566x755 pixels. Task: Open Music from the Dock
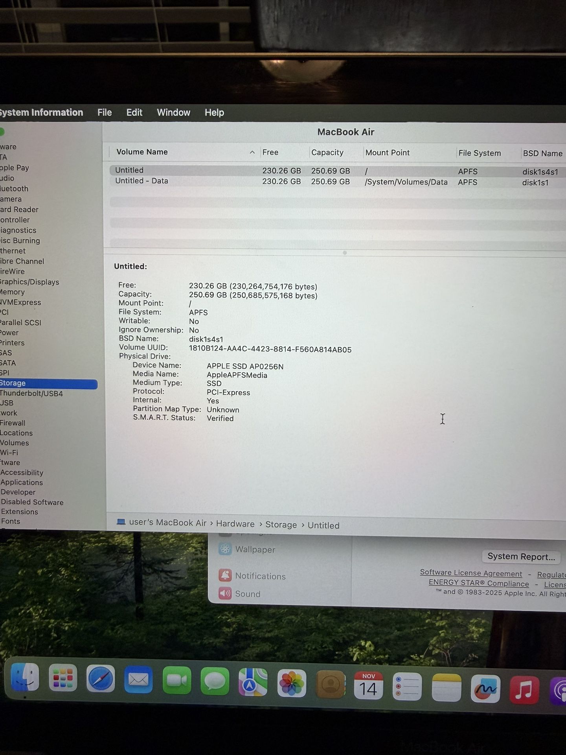click(524, 690)
